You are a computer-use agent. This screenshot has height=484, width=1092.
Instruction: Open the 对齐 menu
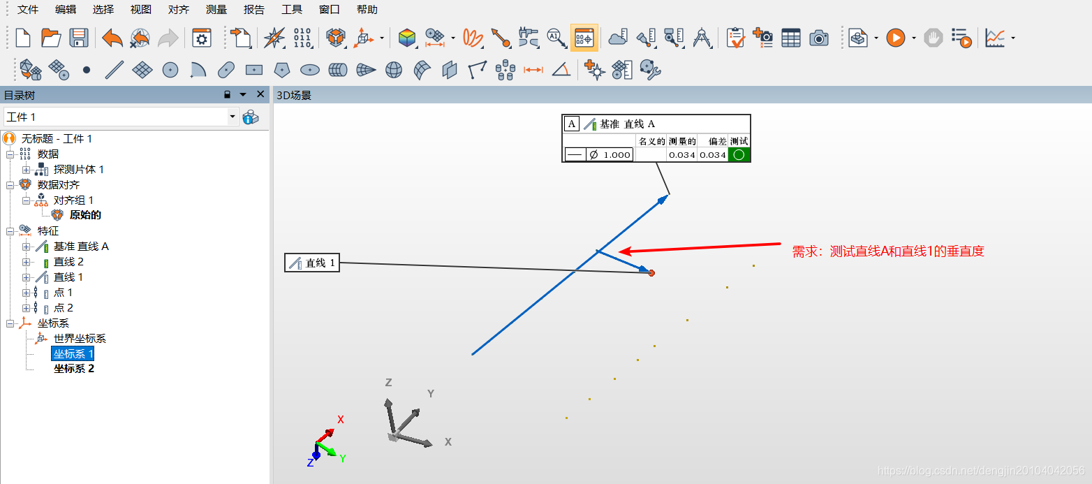click(179, 10)
